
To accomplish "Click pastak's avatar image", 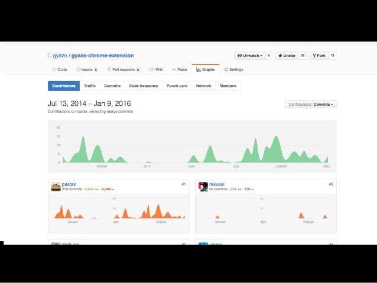I will coord(56,187).
